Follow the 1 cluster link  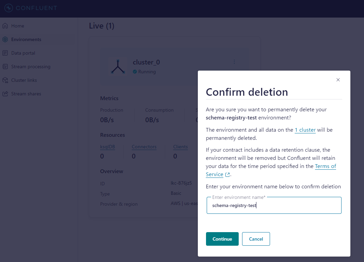(x=305, y=130)
